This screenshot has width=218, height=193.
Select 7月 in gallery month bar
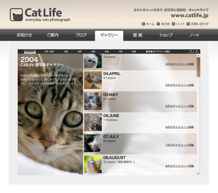[x=120, y=51]
